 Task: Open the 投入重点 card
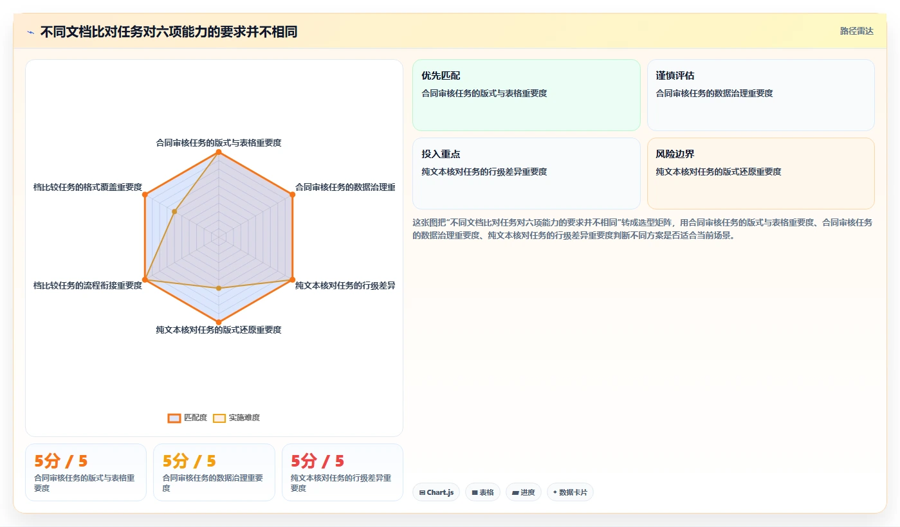(x=526, y=174)
